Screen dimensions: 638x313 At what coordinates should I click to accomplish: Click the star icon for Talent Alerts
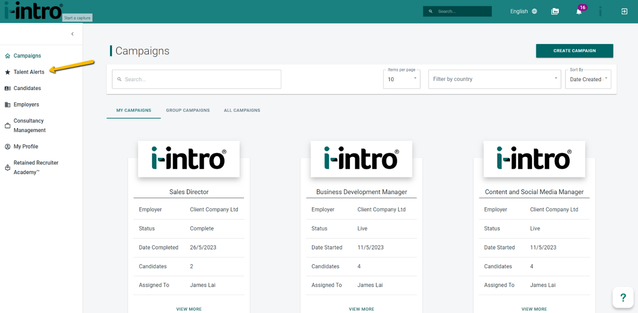[x=8, y=72]
